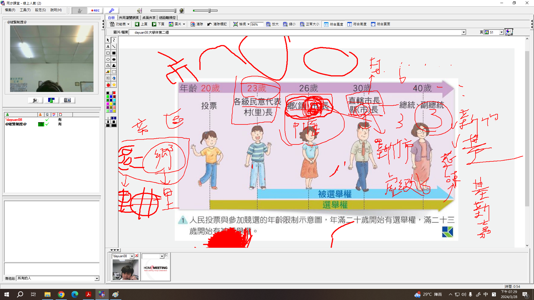
Task: Toggle the REC recording button
Action: tap(95, 11)
